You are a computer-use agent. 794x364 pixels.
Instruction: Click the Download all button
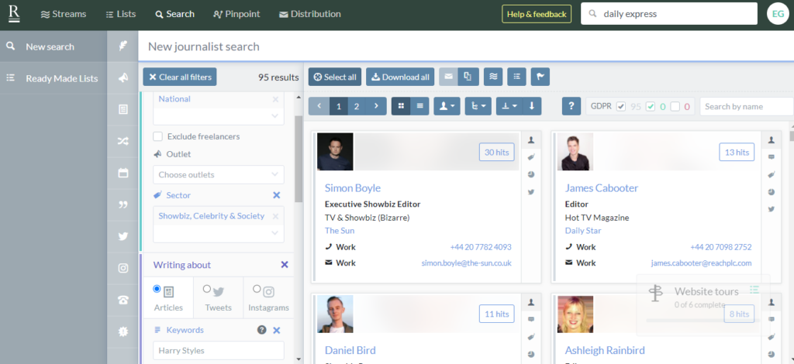[400, 77]
